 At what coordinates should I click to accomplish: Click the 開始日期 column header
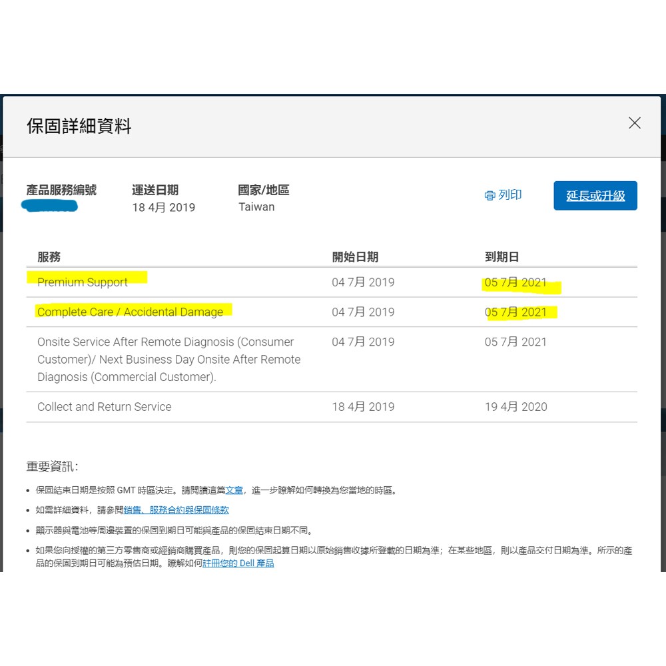355,257
